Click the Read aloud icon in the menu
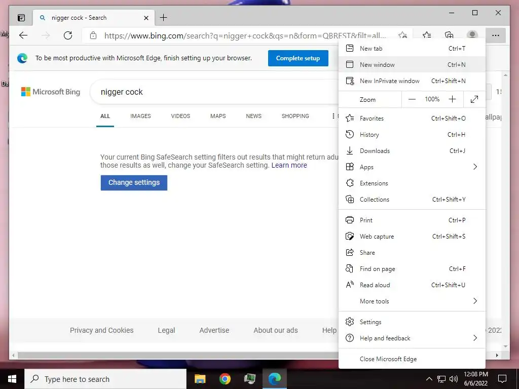519x389 pixels. click(x=350, y=285)
